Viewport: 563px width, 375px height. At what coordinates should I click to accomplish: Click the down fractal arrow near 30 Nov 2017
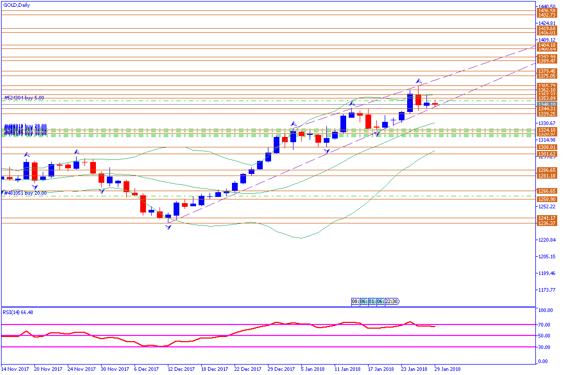[x=102, y=191]
